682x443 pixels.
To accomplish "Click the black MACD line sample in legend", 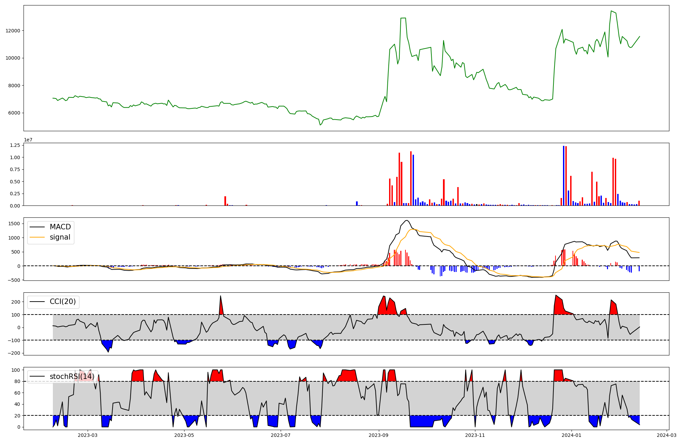I will [37, 227].
